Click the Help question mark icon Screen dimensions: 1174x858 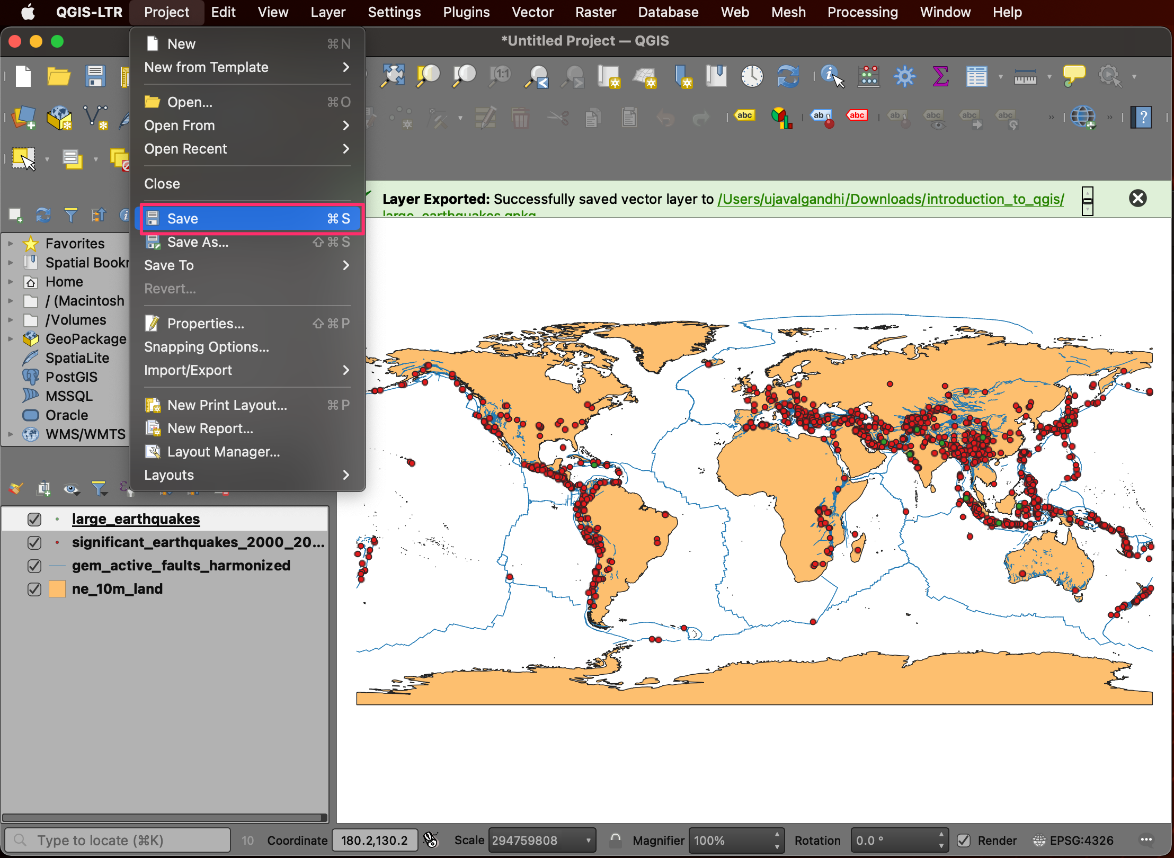tap(1142, 118)
